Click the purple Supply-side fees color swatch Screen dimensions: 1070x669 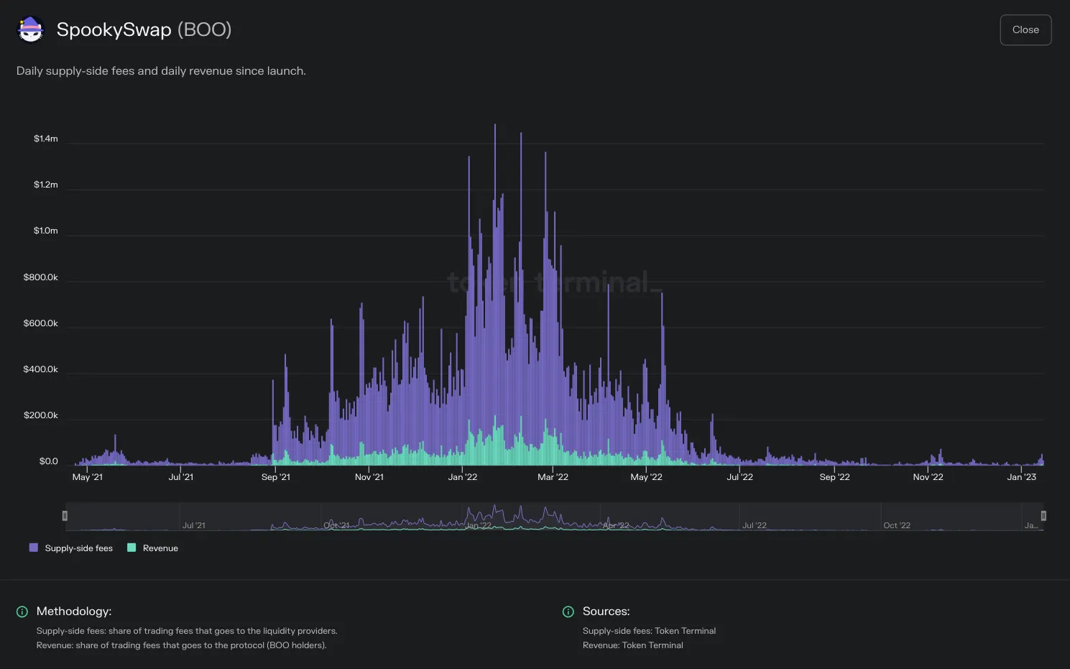pyautogui.click(x=34, y=548)
